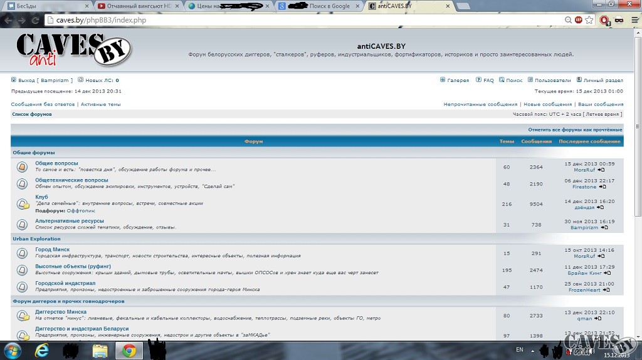Reload the page with the refresh icon
The width and height of the screenshot is (642, 360).
[x=35, y=20]
